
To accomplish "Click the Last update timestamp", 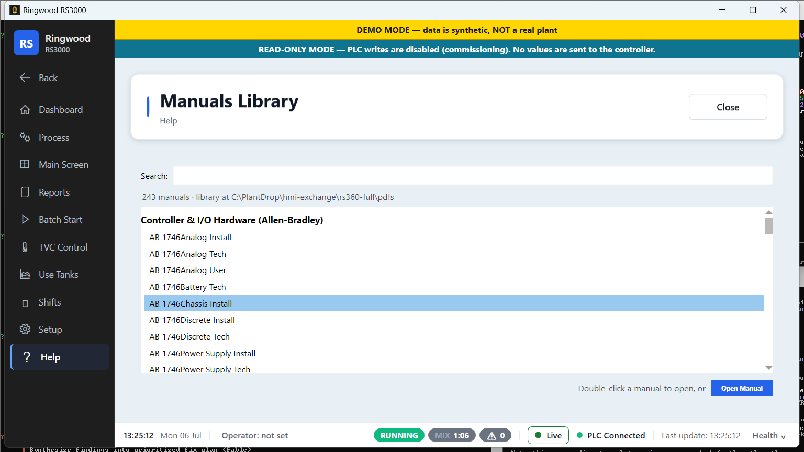I will (701, 436).
